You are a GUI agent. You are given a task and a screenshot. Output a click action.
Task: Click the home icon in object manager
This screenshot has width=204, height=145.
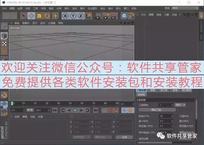point(188,15)
